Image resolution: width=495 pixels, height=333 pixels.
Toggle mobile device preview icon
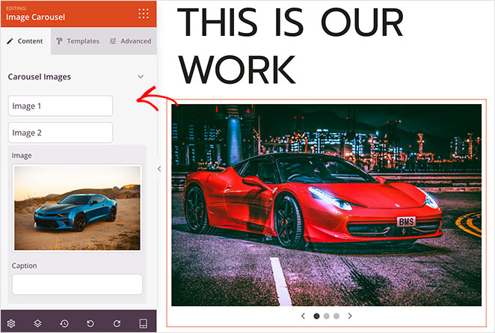(x=144, y=323)
